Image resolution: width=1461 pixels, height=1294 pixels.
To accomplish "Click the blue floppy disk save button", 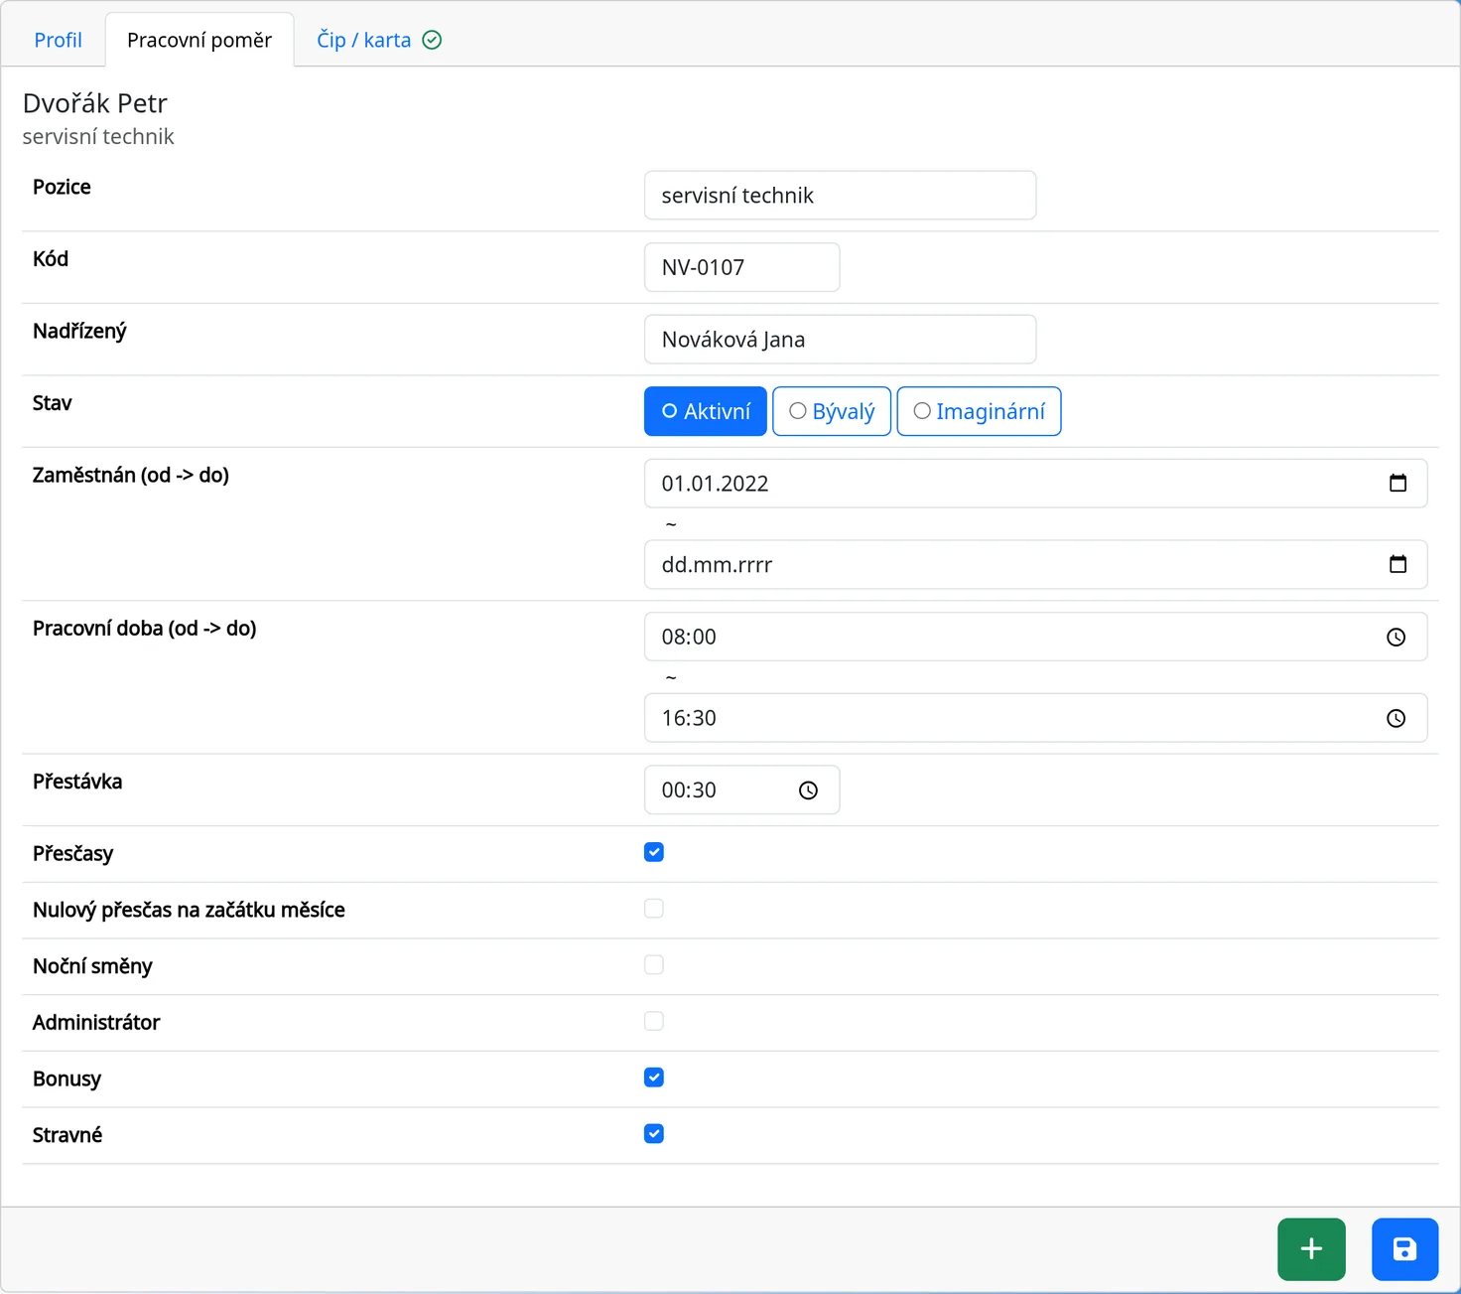I will [1404, 1249].
